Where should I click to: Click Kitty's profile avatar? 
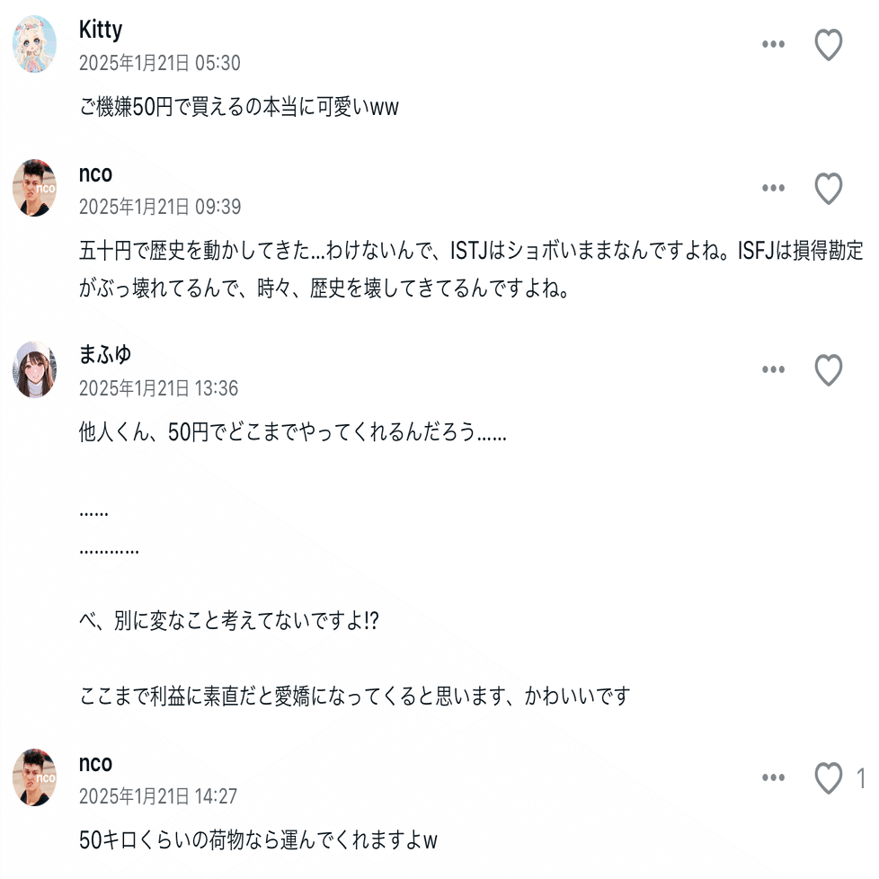tap(34, 44)
